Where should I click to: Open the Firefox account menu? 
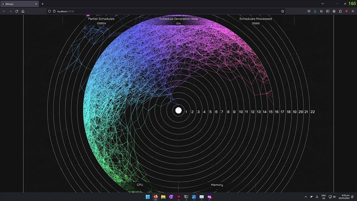[x=334, y=11]
